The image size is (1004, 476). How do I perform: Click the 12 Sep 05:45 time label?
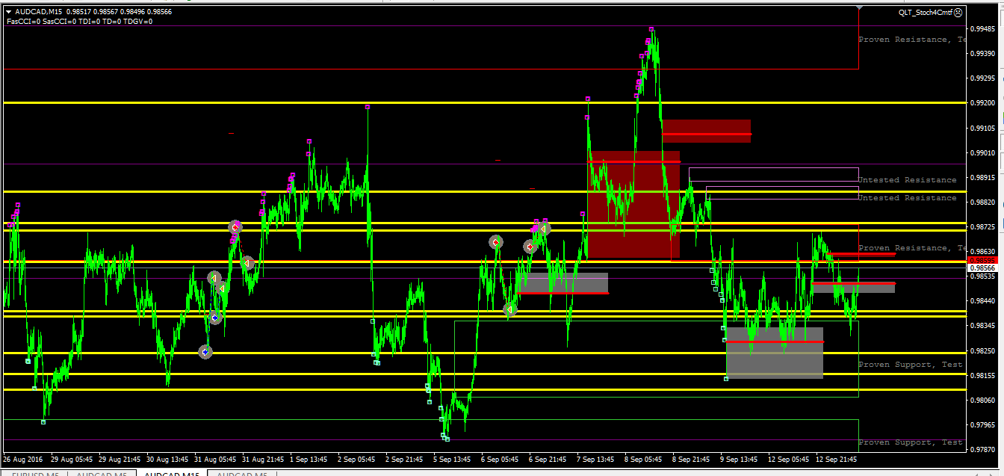coord(790,459)
